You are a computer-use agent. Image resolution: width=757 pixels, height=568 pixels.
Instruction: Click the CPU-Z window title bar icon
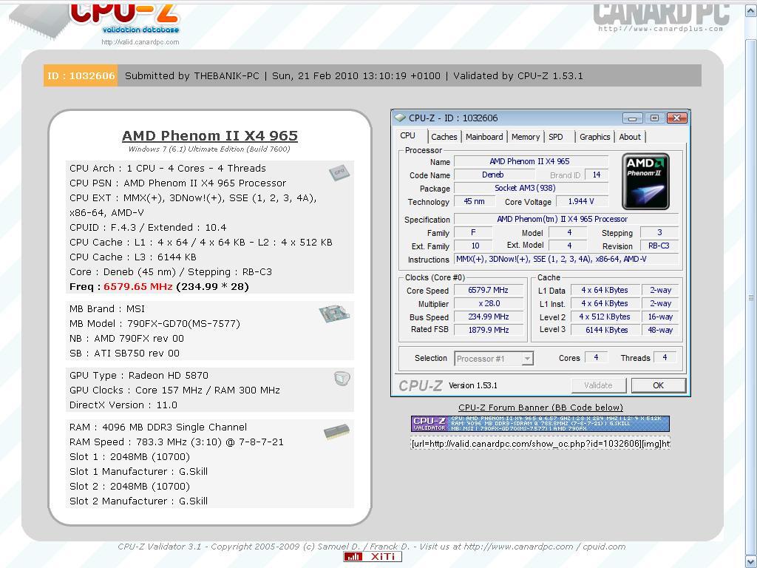(x=400, y=118)
